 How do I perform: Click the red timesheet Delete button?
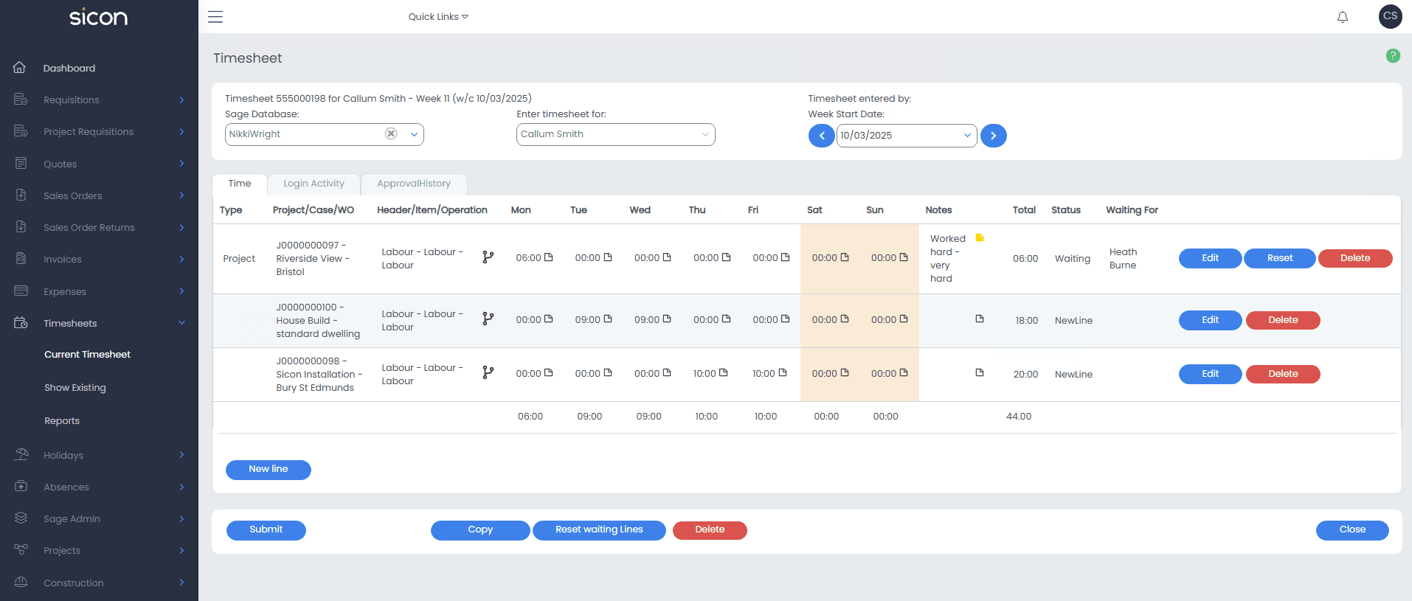[x=710, y=530]
